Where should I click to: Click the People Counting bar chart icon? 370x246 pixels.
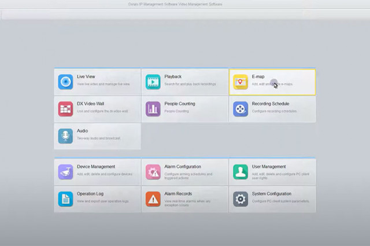153,109
